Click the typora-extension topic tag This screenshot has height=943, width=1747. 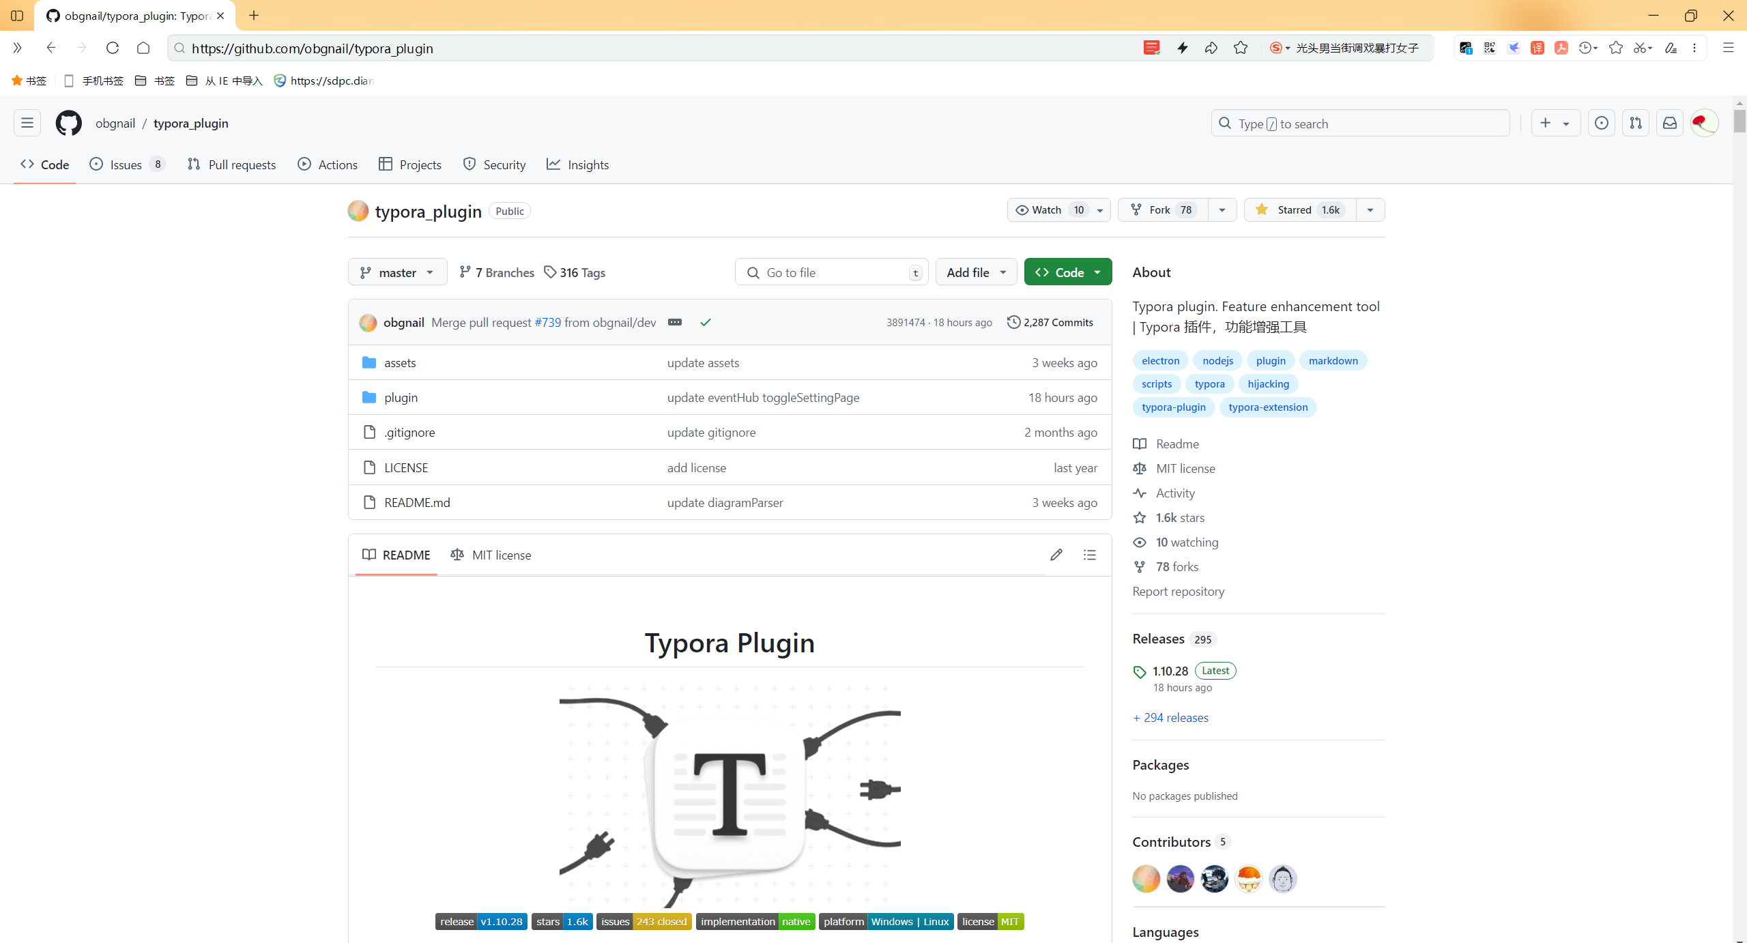click(1268, 407)
